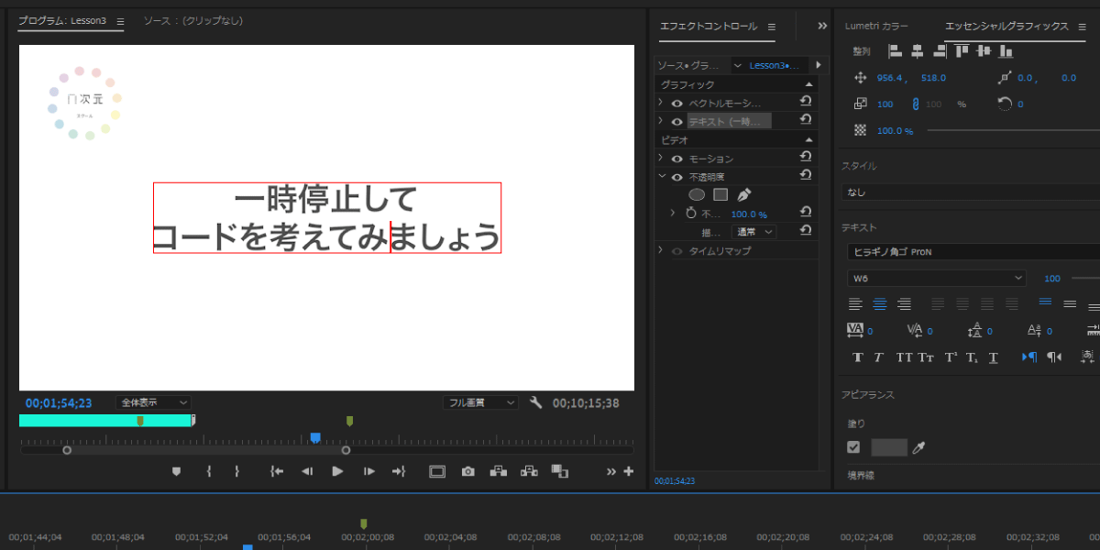Align the graphic to the bottom edge
This screenshot has width=1100, height=550.
tap(1006, 51)
